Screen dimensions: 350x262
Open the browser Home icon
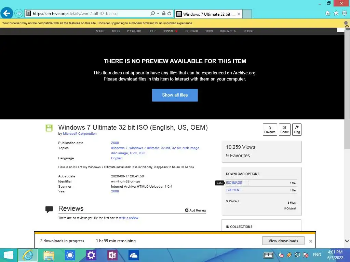(x=327, y=13)
